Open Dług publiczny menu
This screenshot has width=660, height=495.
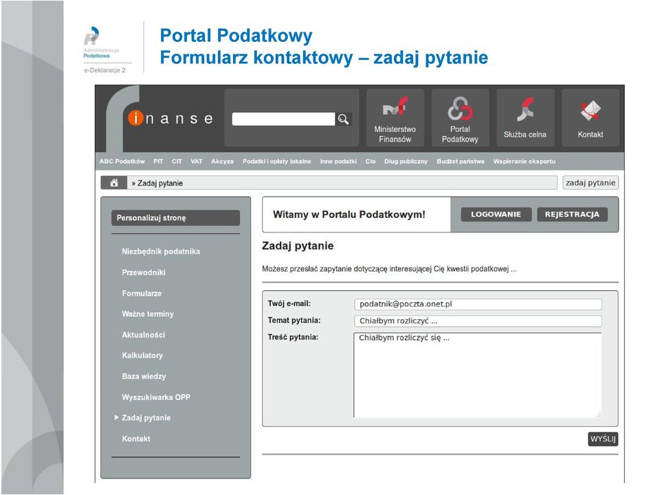click(406, 162)
